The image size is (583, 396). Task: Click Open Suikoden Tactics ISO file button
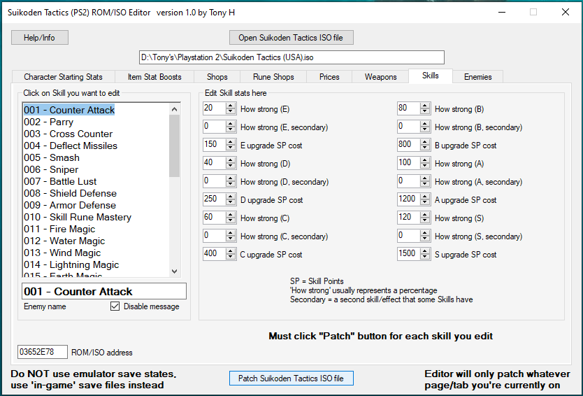click(291, 38)
